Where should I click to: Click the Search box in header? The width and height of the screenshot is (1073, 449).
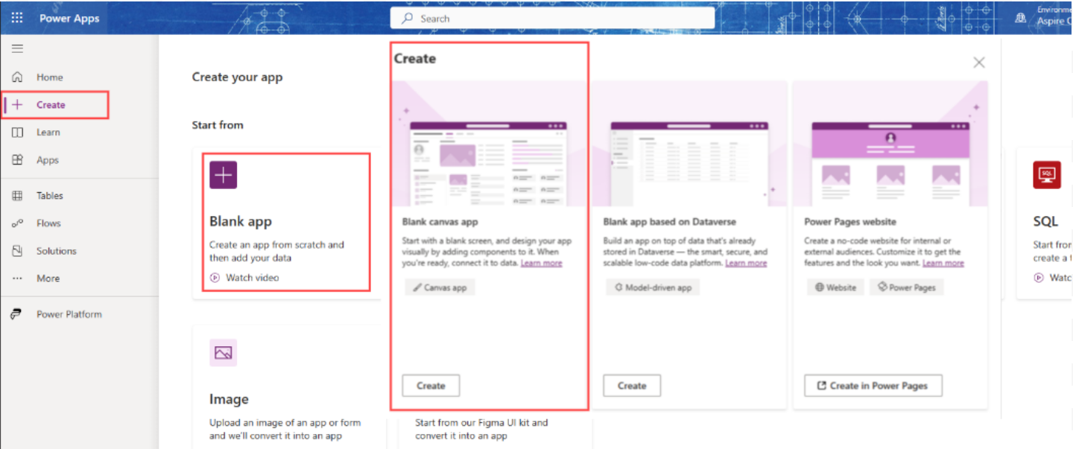[x=551, y=19]
